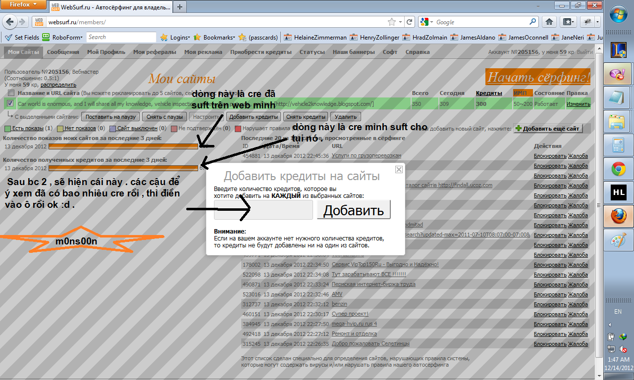The image size is (634, 380).
Task: Click the Поставить на паузу button
Action: 110,117
